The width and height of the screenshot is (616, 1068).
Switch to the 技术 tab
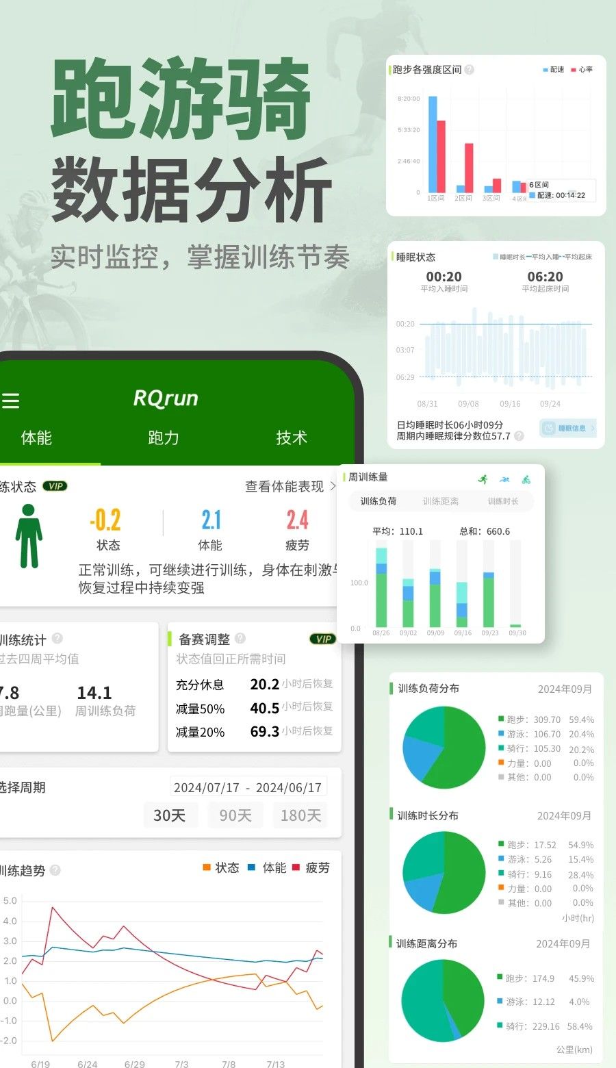(292, 438)
